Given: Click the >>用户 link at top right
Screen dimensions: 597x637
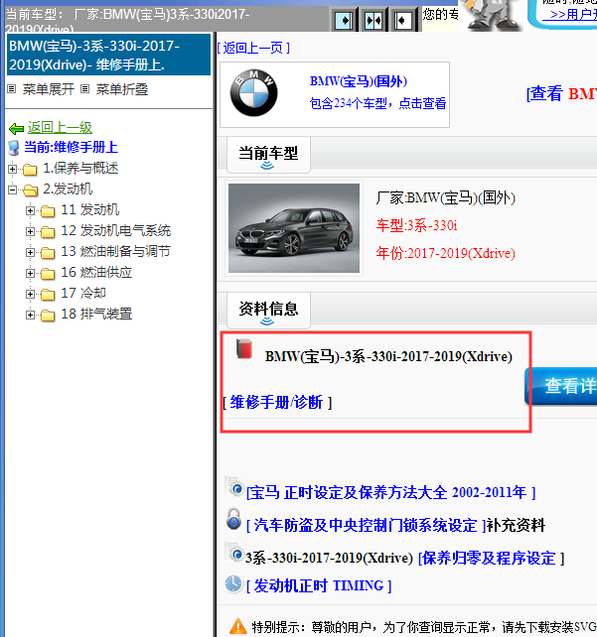Looking at the screenshot, I should click(570, 15).
